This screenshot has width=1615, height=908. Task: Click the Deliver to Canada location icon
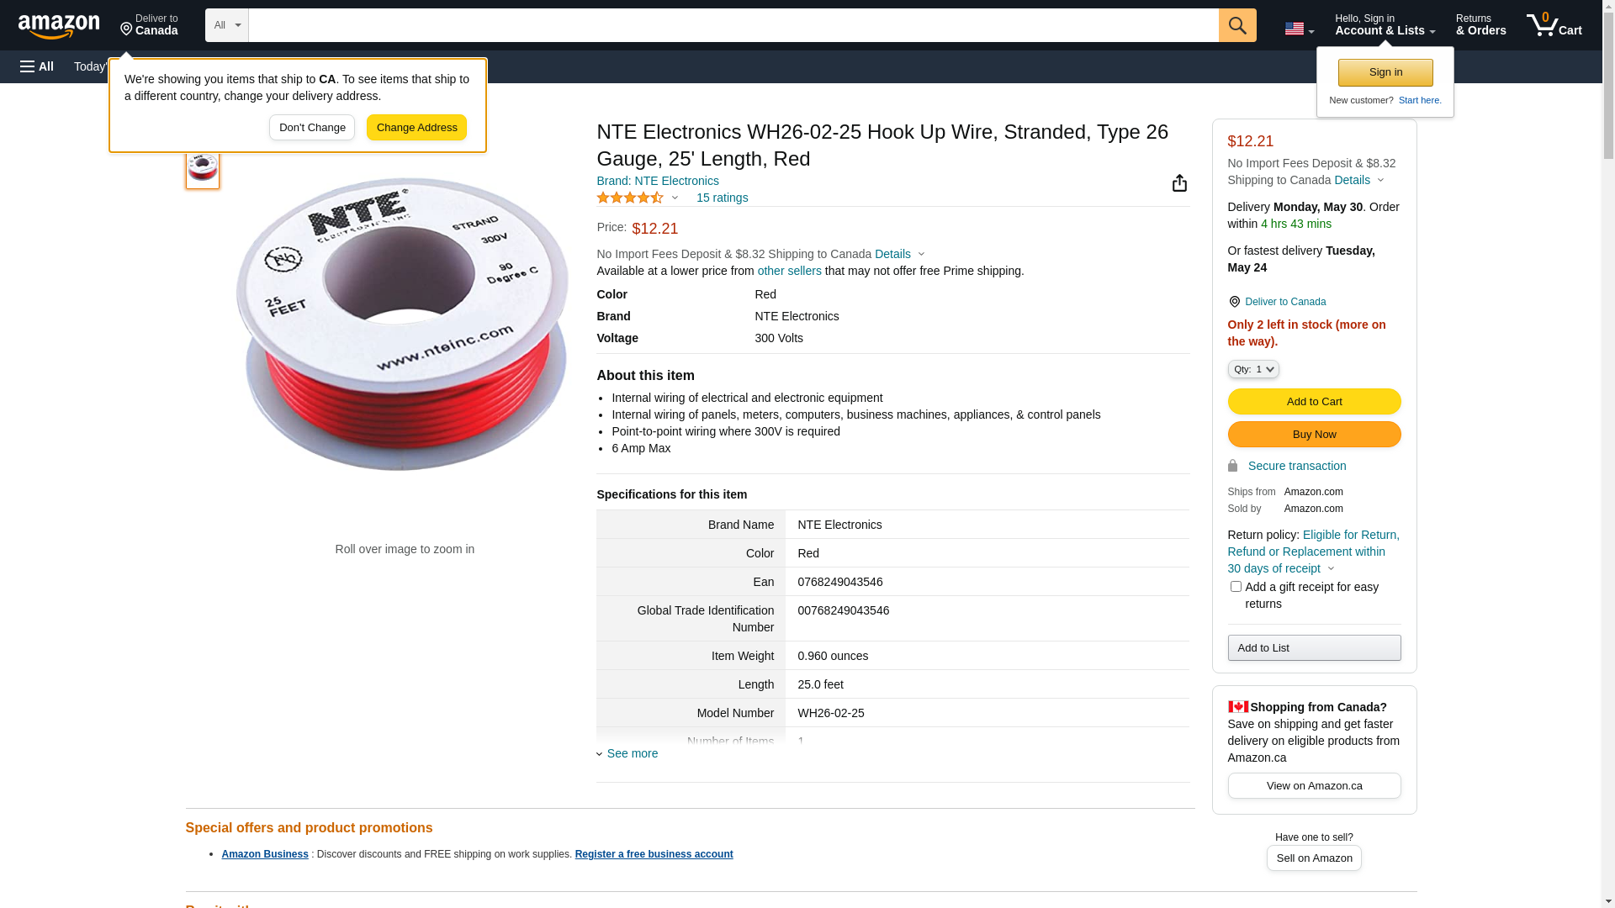pos(1234,302)
